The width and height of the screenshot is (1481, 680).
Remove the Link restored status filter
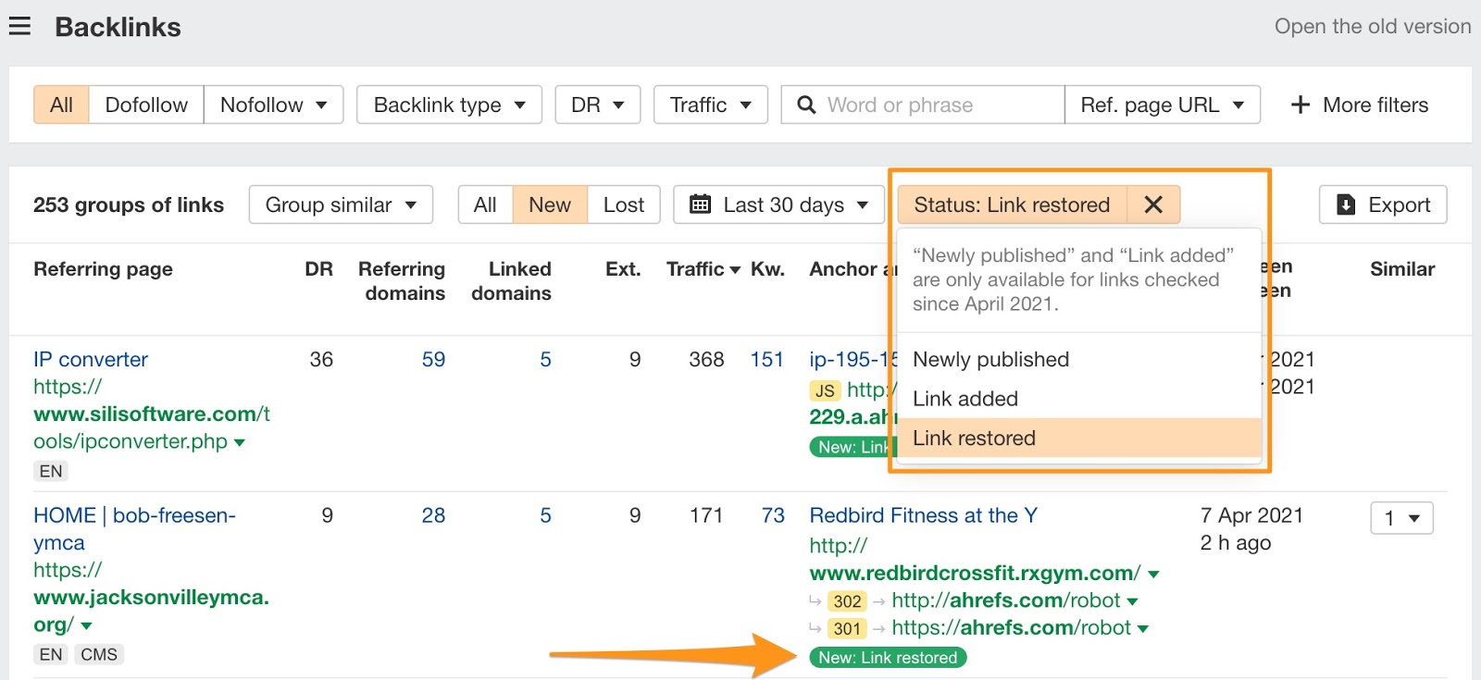click(x=1153, y=204)
